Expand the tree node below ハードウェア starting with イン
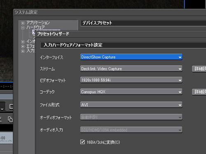The height and width of the screenshot is (154, 206). point(23,41)
